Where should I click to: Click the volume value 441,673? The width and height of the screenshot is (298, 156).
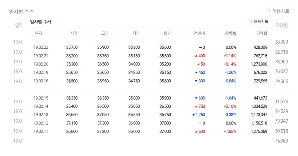[260, 98]
